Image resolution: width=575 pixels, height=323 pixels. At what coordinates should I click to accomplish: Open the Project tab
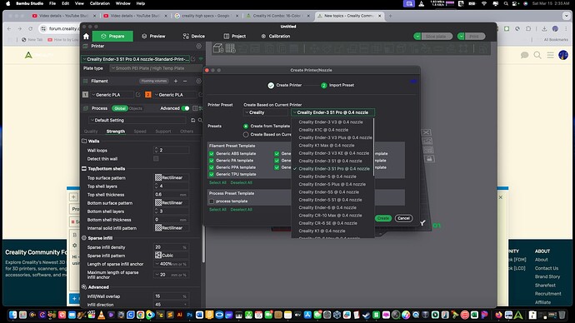click(235, 37)
